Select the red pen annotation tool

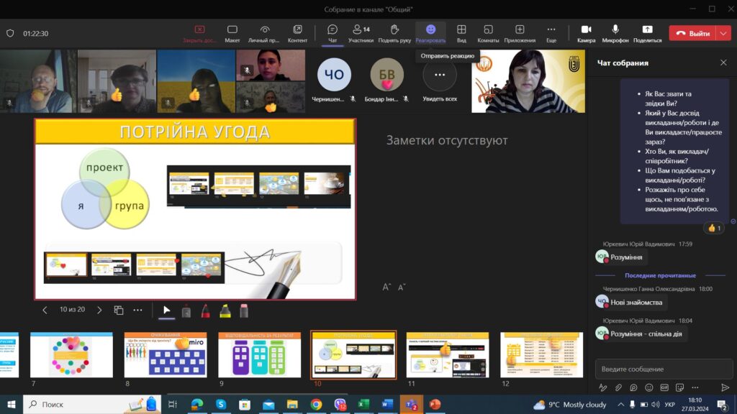pyautogui.click(x=205, y=310)
